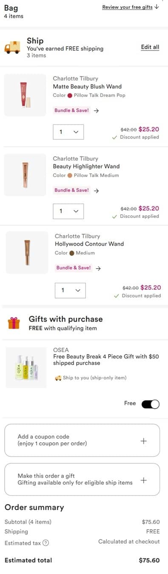Click the Pillow Talk Medium color swatch
Viewport: 168px width, 574px height.
[x=70, y=175]
